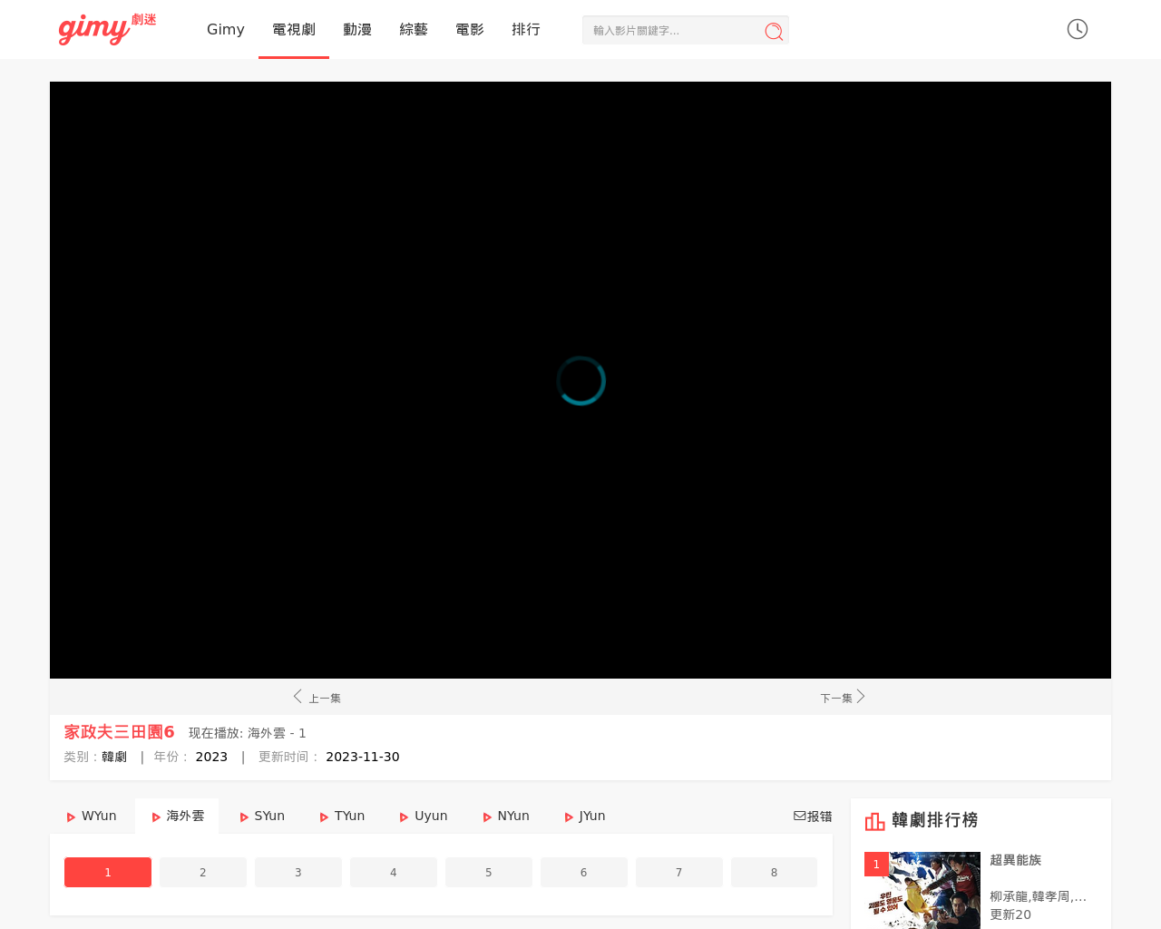Click the 现在播放: 海外雲 - 1 text
The height and width of the screenshot is (929, 1161).
[248, 733]
